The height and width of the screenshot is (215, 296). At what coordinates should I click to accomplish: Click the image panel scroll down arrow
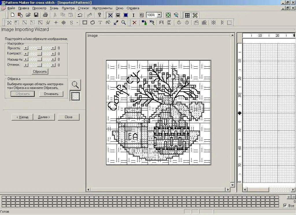tap(233, 185)
